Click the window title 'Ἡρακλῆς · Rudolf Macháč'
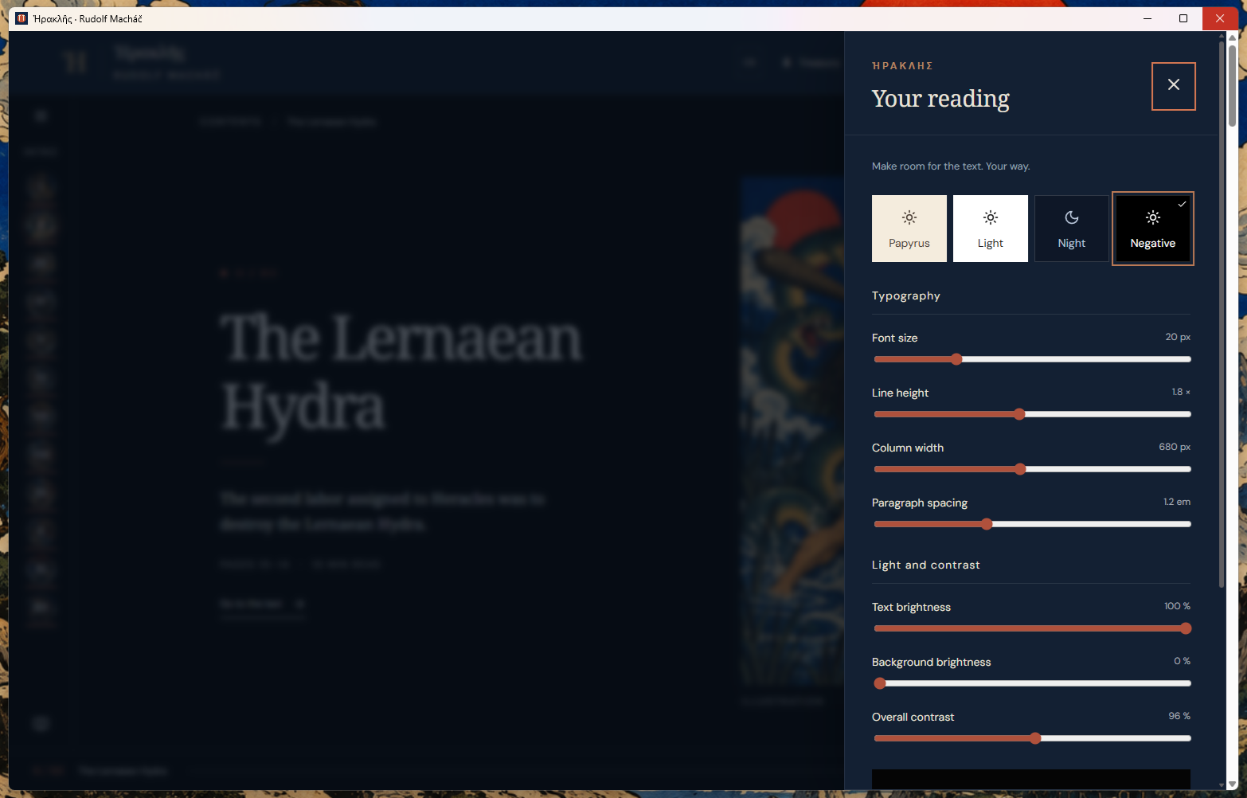The image size is (1247, 798). [88, 18]
